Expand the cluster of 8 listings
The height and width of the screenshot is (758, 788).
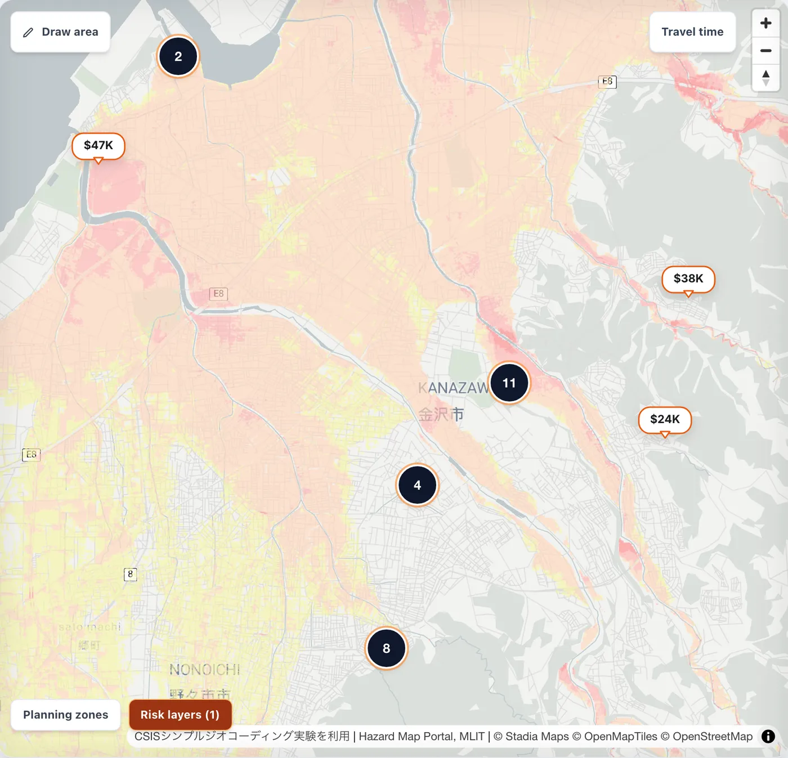(x=386, y=648)
